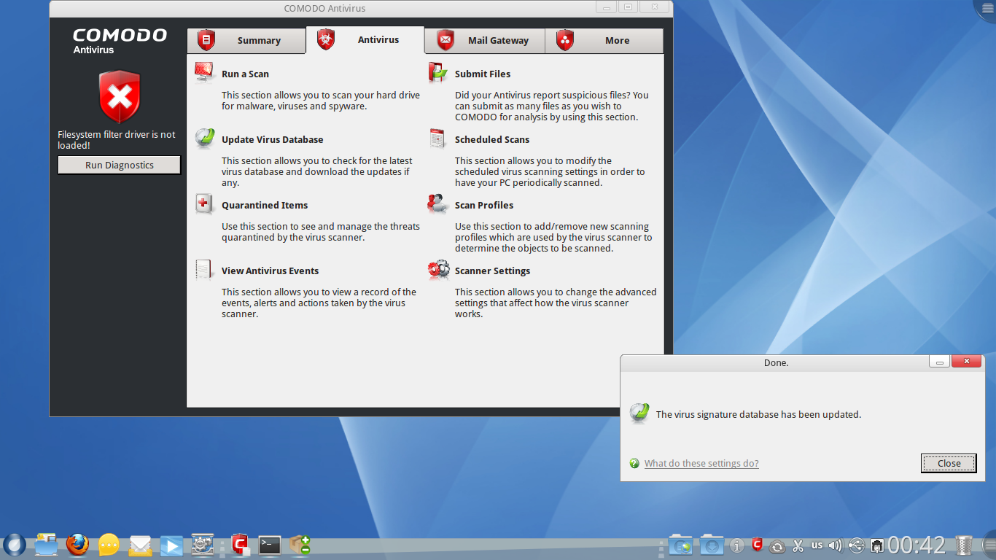Open the trash bin on the panel

964,545
